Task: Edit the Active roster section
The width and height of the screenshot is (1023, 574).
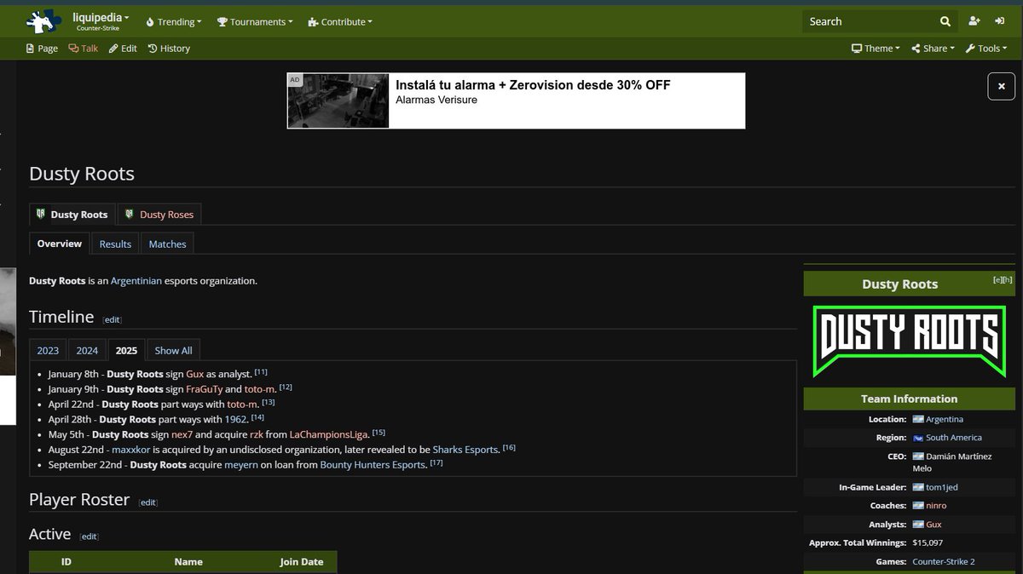Action: pyautogui.click(x=90, y=537)
